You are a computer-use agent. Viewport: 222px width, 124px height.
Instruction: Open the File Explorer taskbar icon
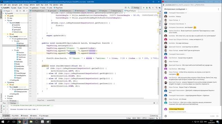tap(31, 122)
